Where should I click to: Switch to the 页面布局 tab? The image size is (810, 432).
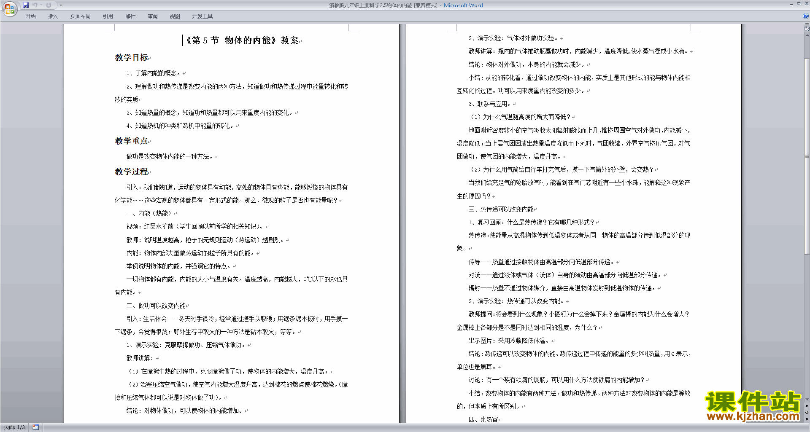tap(80, 16)
